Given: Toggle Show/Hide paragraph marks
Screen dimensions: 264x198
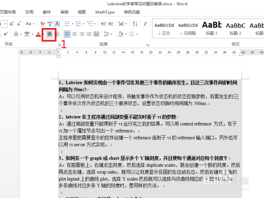Looking at the screenshot, I should (x=145, y=24).
